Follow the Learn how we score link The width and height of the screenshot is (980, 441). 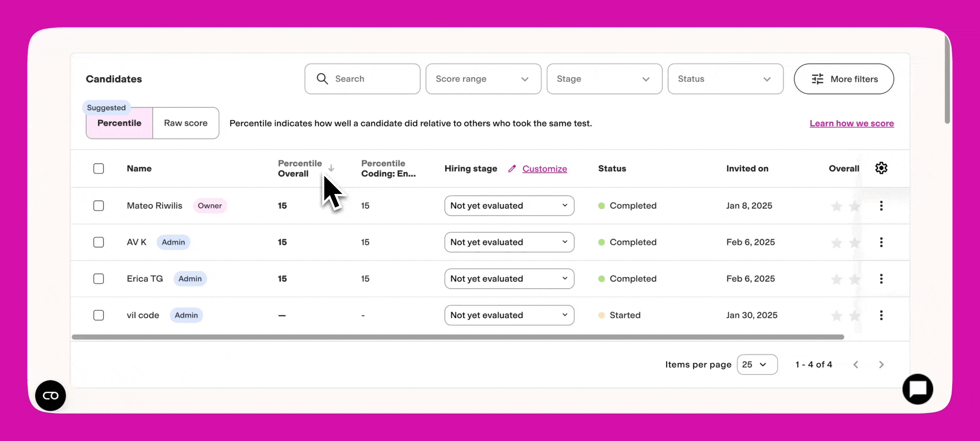pyautogui.click(x=851, y=123)
